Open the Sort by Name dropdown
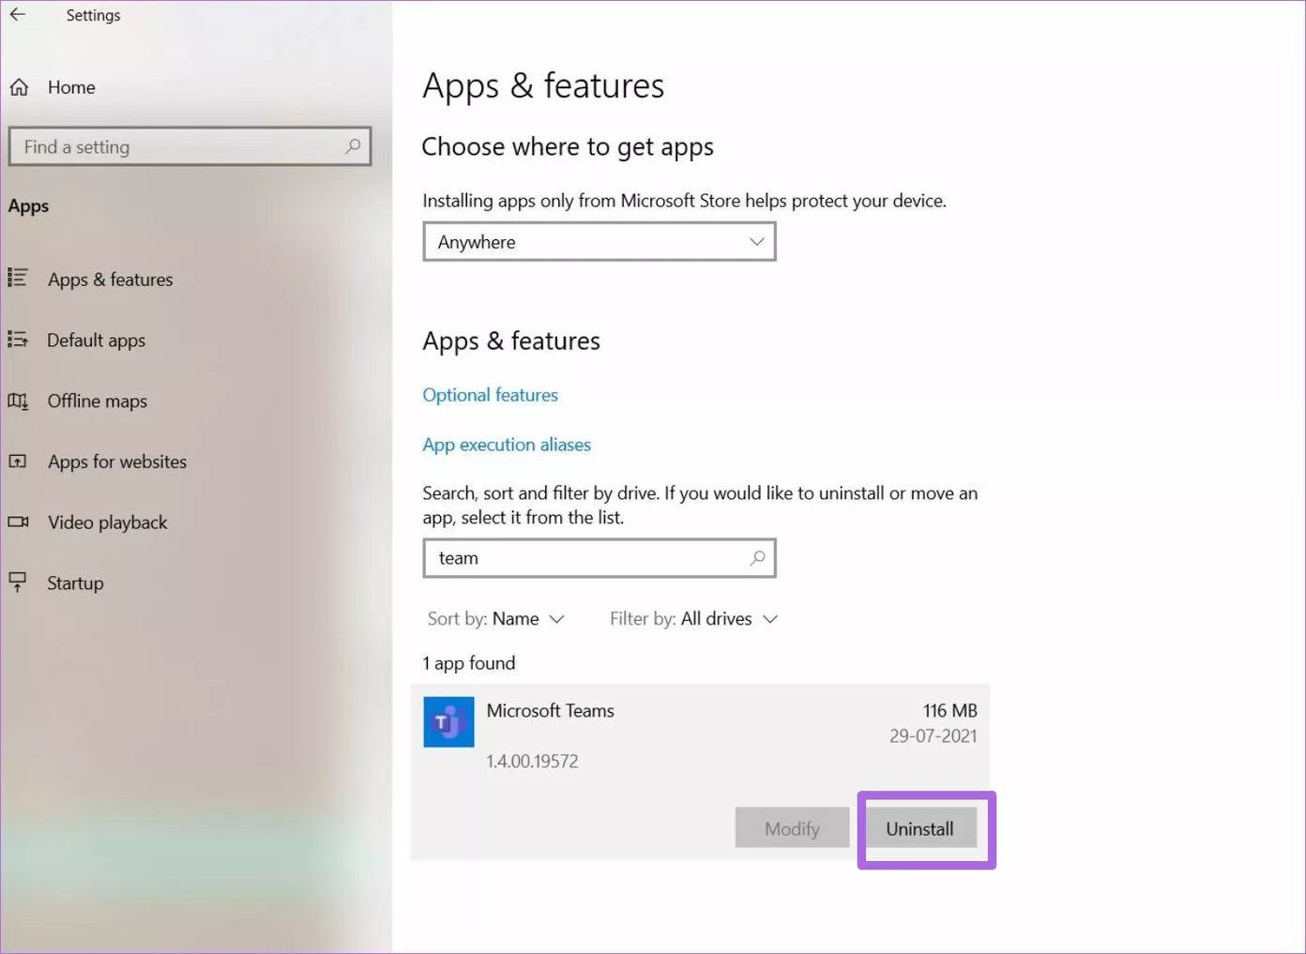1306x954 pixels. (x=496, y=619)
